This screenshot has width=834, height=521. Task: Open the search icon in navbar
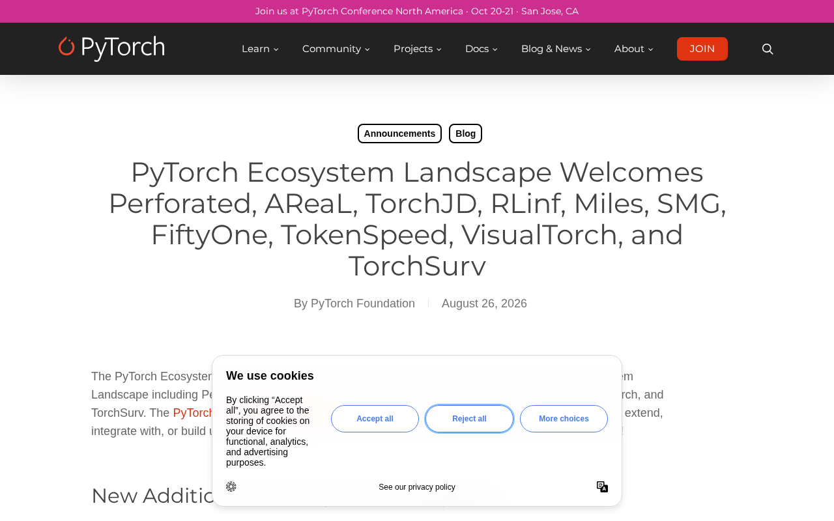click(x=768, y=49)
